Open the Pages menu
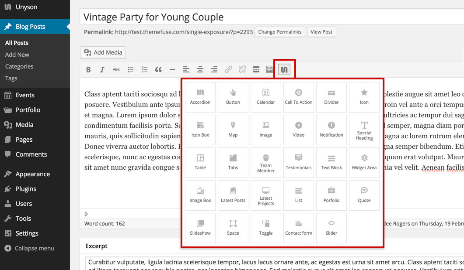This screenshot has height=270, width=464. (35, 140)
